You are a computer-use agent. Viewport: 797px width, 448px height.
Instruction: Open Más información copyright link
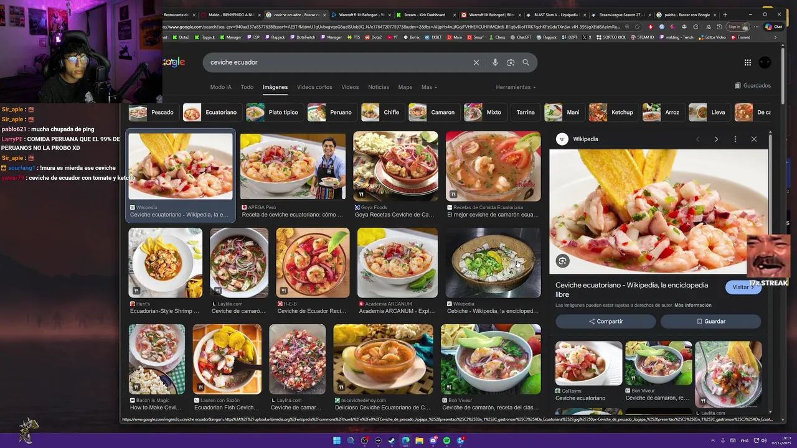click(692, 306)
